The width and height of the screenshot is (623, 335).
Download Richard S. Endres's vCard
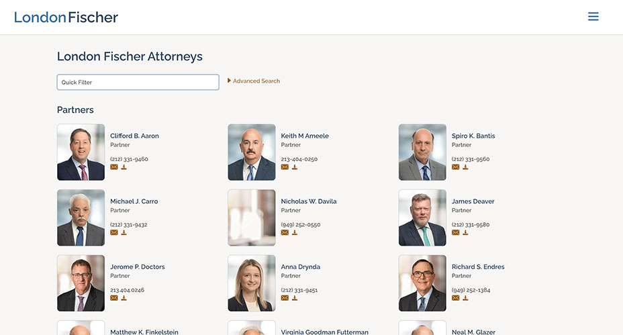click(x=466, y=298)
